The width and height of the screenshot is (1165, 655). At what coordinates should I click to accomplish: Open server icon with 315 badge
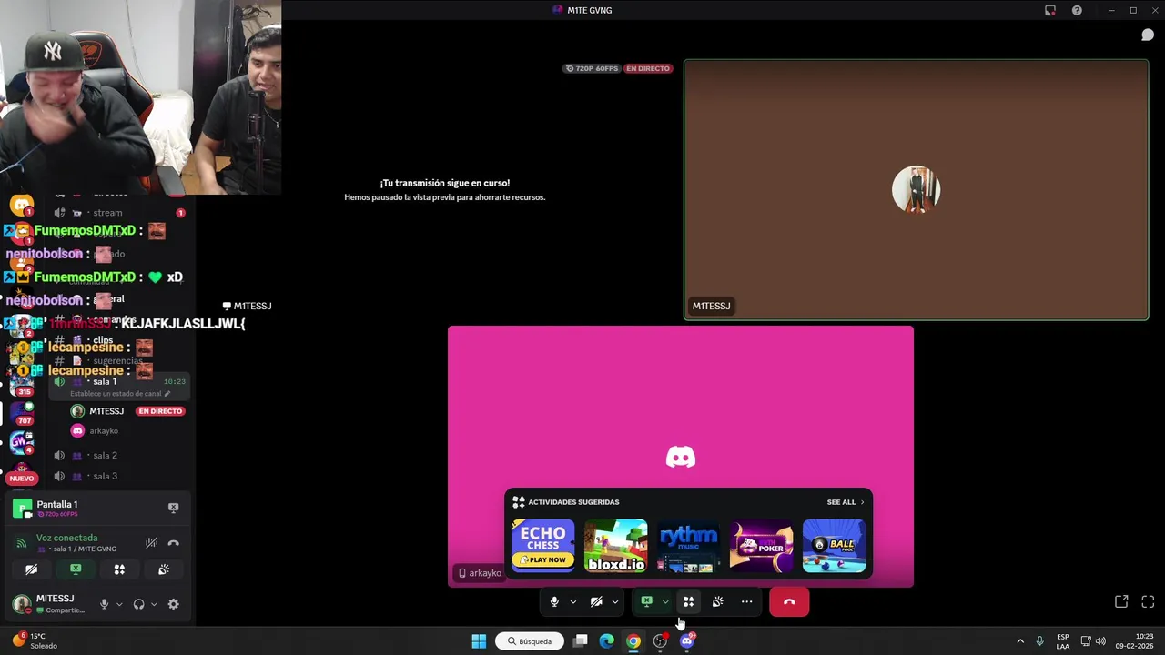pos(22,383)
